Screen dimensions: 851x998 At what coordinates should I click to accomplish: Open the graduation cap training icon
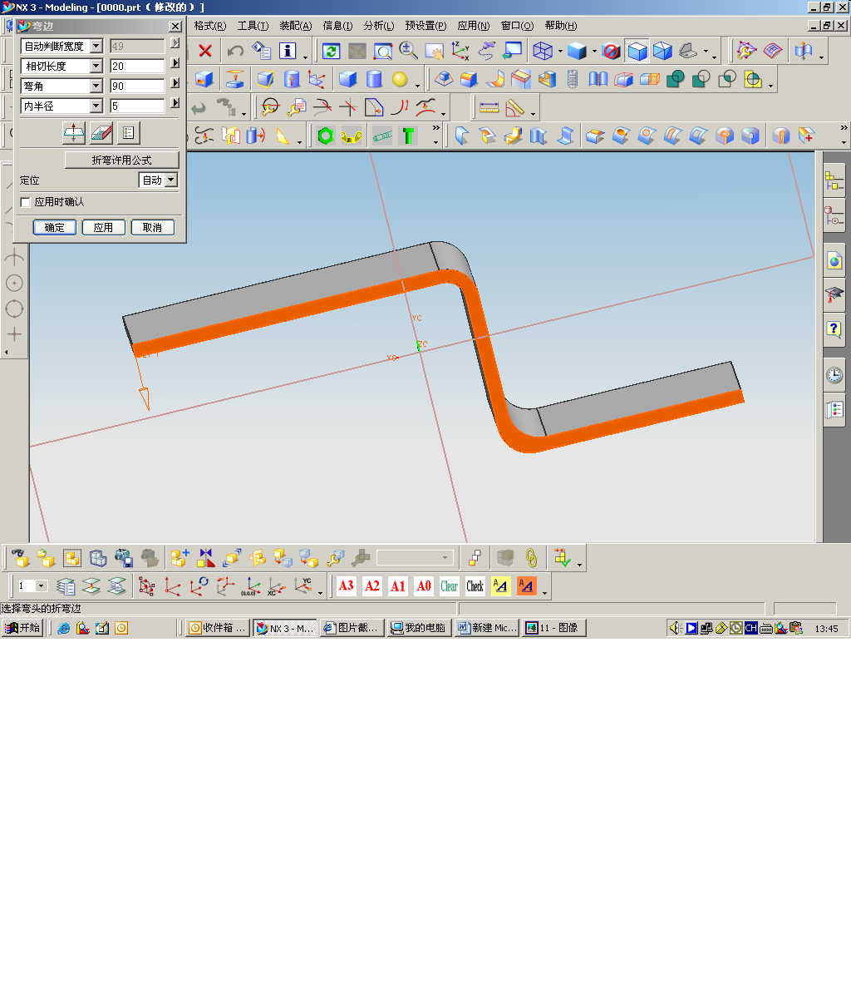click(834, 294)
